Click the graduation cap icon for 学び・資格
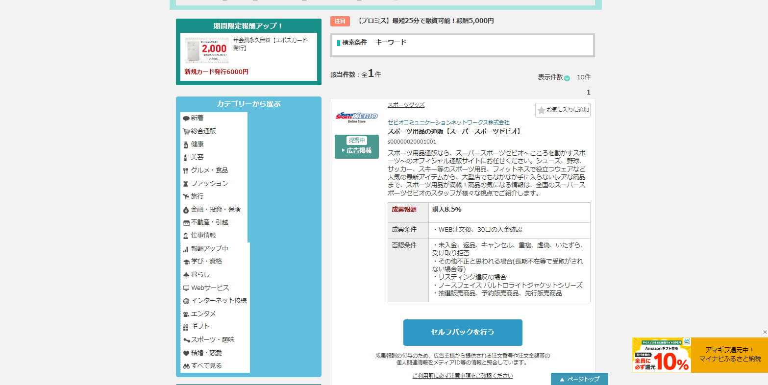 (x=186, y=262)
